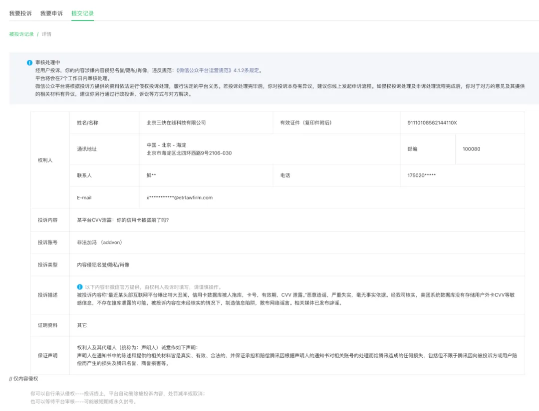Image resolution: width=539 pixels, height=411 pixels.
Task: Click the info icon in 投诉描述 row
Action: tap(80, 287)
